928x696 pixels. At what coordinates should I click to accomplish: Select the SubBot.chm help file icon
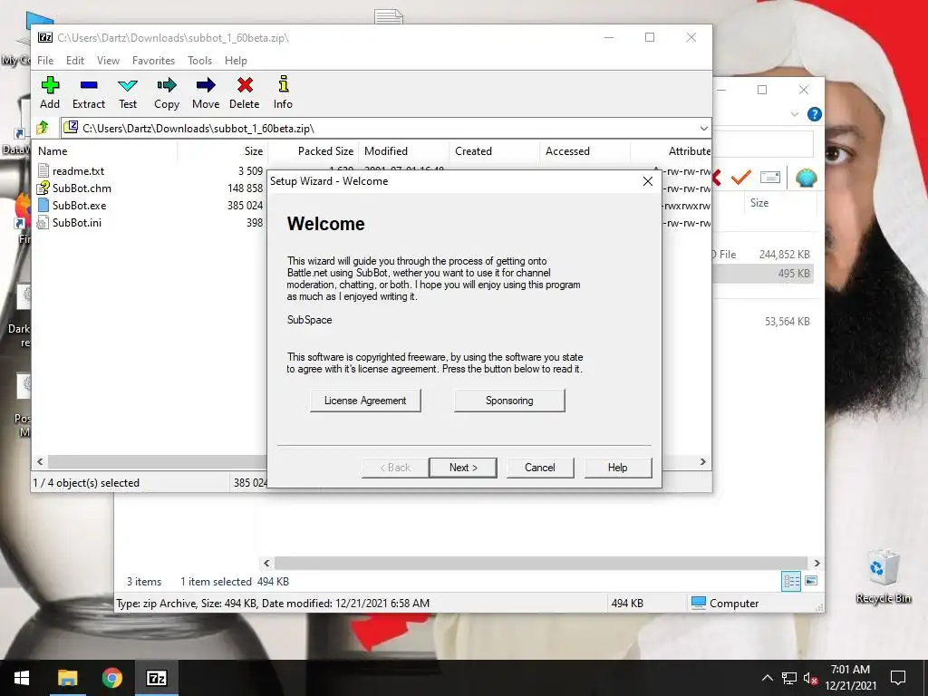(x=43, y=188)
